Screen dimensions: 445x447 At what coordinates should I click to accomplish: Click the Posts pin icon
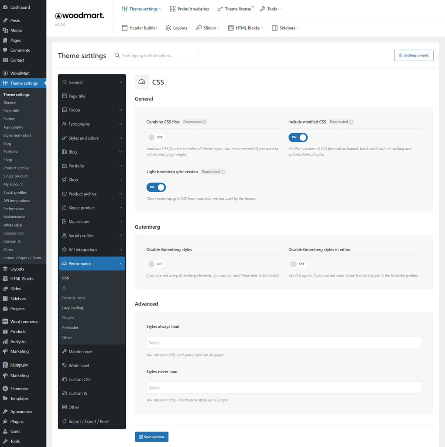point(5,21)
